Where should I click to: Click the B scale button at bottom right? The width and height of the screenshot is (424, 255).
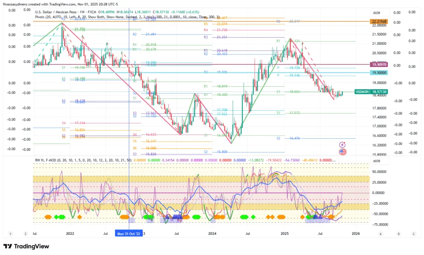398,233
